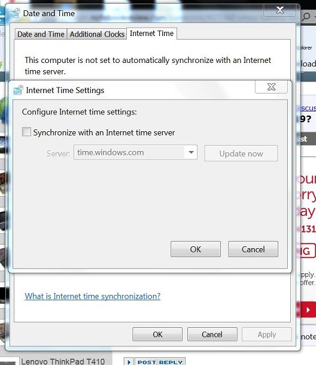Click the Internet Time Settings title bar icon
Viewport: 316px width, 365px height.
tap(18, 90)
